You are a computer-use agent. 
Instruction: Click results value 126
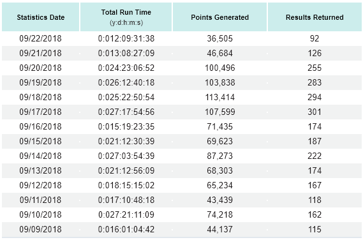(315, 53)
